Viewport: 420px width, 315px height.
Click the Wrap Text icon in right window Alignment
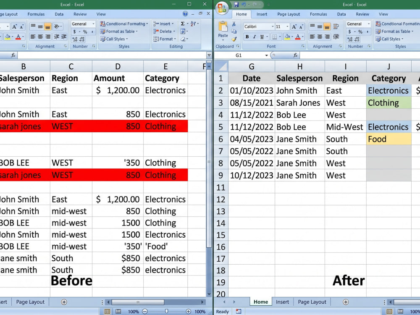click(x=336, y=26)
